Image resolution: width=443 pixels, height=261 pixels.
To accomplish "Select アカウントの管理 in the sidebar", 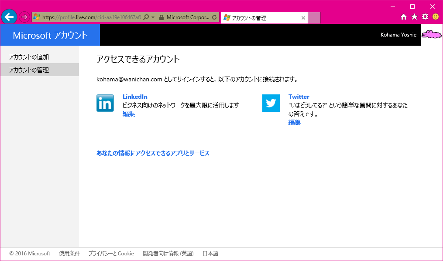I will [40, 70].
